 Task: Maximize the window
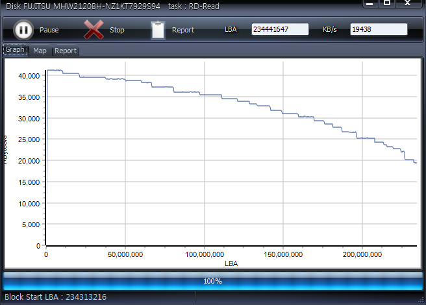387,3
